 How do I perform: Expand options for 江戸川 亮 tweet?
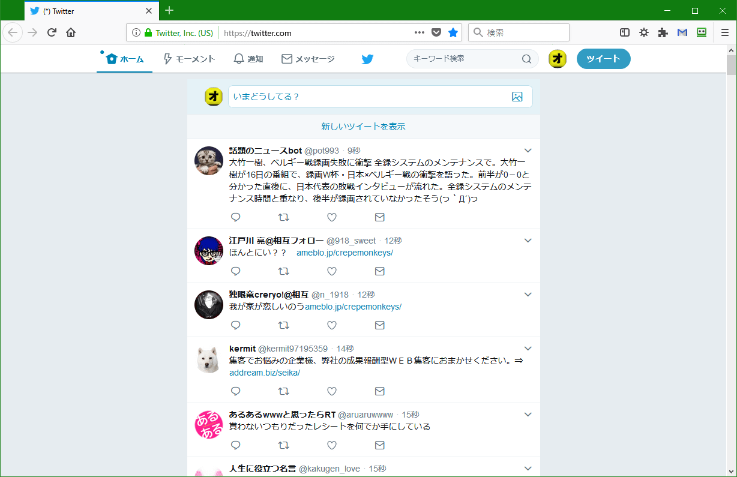(x=528, y=240)
